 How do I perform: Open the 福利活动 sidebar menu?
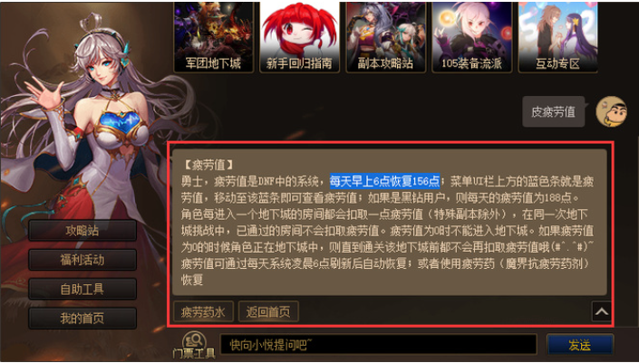[82, 260]
